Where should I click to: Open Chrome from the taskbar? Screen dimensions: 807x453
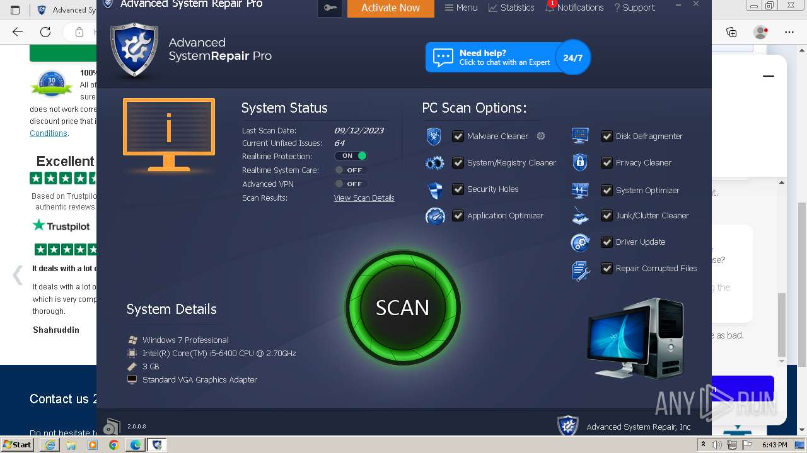[114, 445]
